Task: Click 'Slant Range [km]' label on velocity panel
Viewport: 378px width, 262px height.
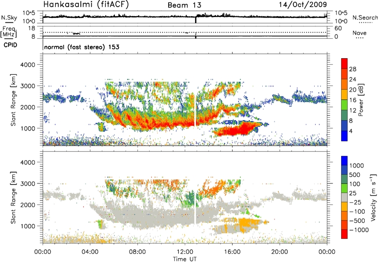Action: (x=13, y=198)
